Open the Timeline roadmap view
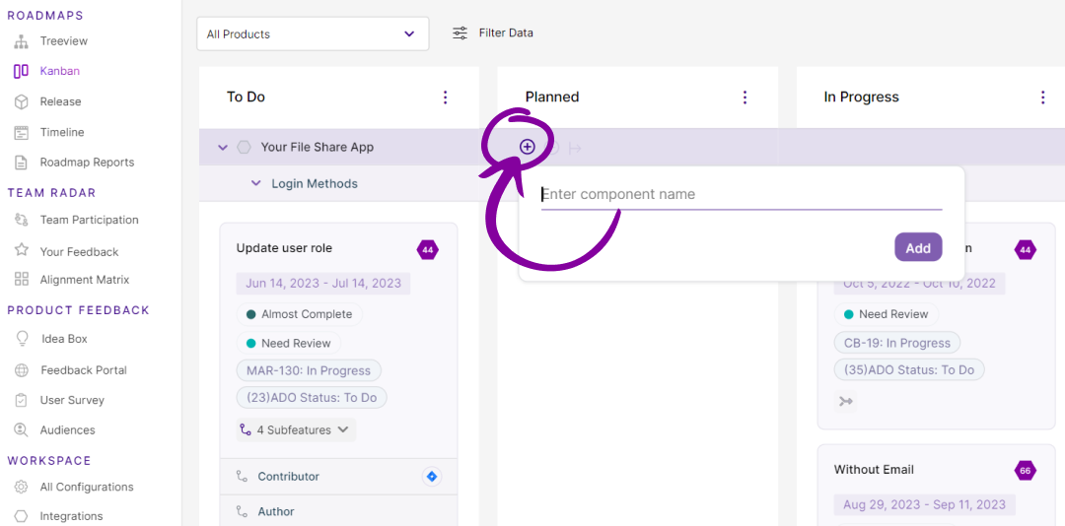 click(61, 132)
